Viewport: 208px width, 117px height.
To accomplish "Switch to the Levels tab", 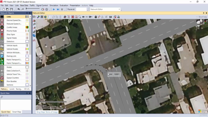I will click(x=12, y=89).
